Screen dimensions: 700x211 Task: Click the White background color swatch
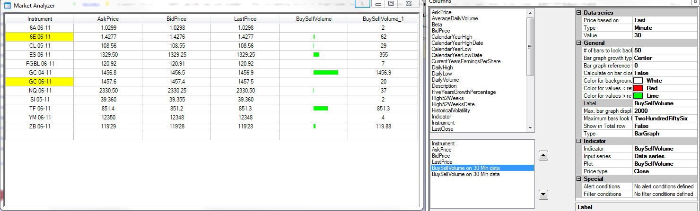click(639, 81)
